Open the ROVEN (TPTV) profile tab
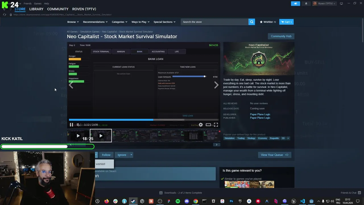The height and width of the screenshot is (205, 364). (x=84, y=9)
